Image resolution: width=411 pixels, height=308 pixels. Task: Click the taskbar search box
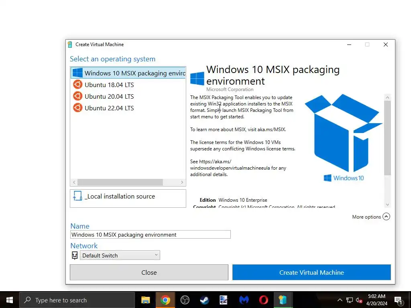[x=77, y=300]
